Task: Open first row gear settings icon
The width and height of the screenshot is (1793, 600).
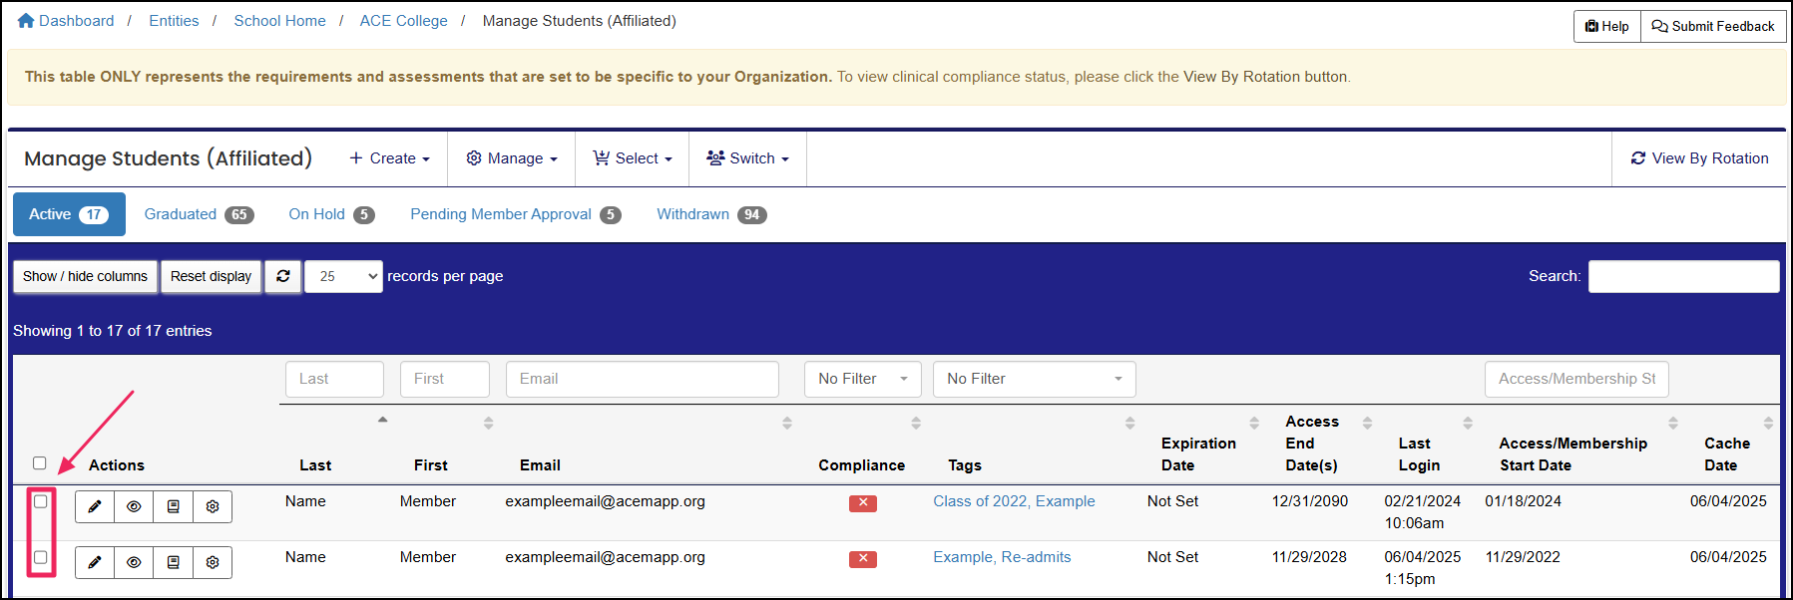Action: (x=213, y=506)
